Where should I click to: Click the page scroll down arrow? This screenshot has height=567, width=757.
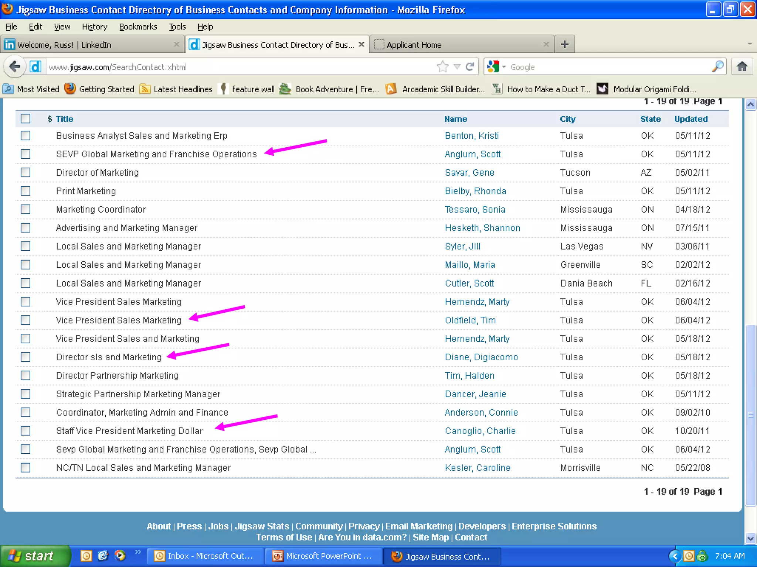(x=750, y=539)
